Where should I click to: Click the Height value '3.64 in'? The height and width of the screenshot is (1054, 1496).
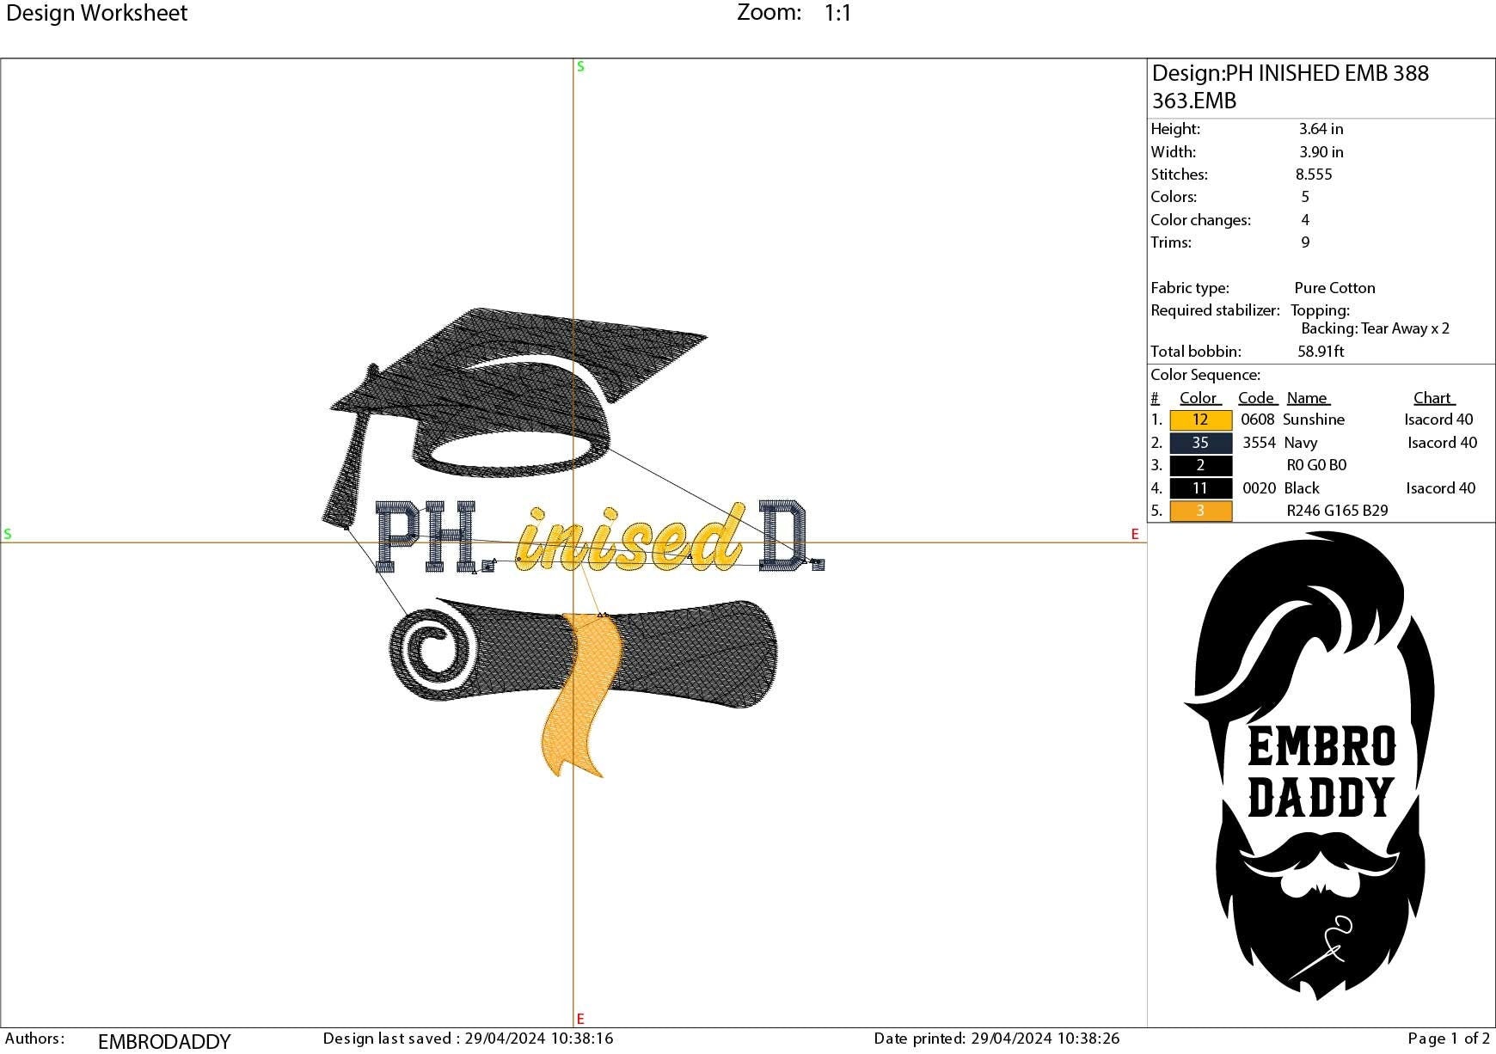click(x=1321, y=129)
